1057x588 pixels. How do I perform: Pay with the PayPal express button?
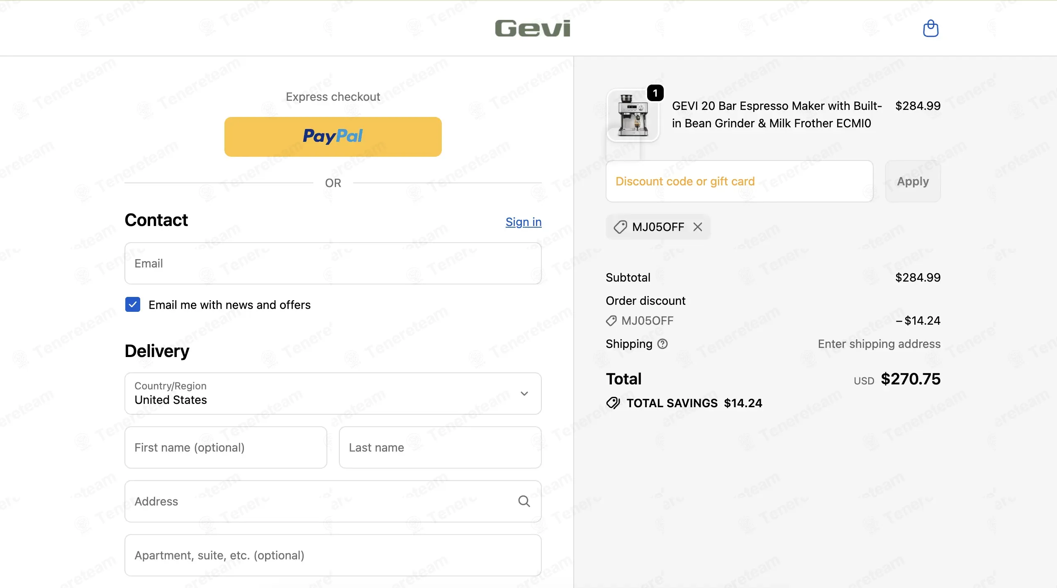[333, 137]
